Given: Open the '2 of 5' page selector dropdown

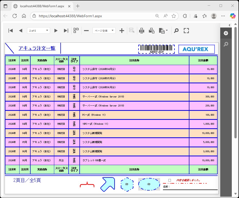Looking at the screenshot, I should (39, 31).
